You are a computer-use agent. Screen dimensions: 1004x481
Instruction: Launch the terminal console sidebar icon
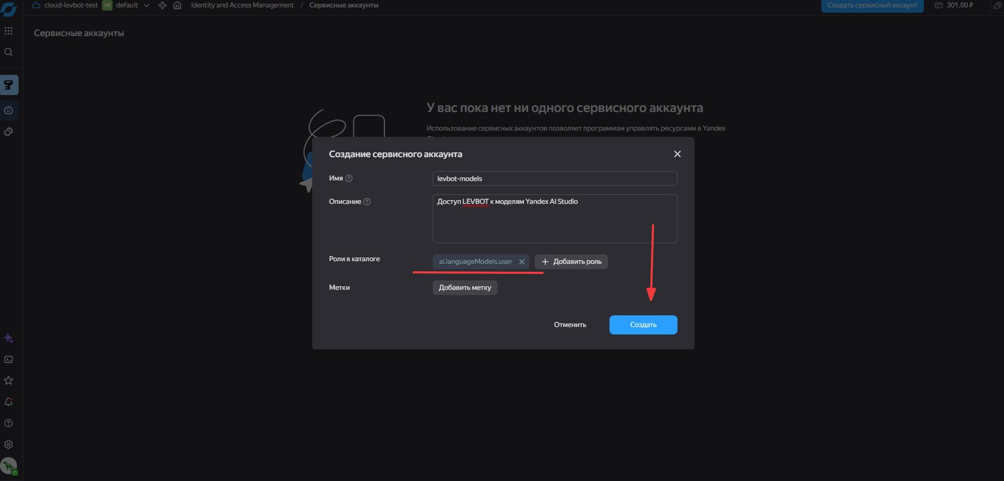click(x=8, y=359)
